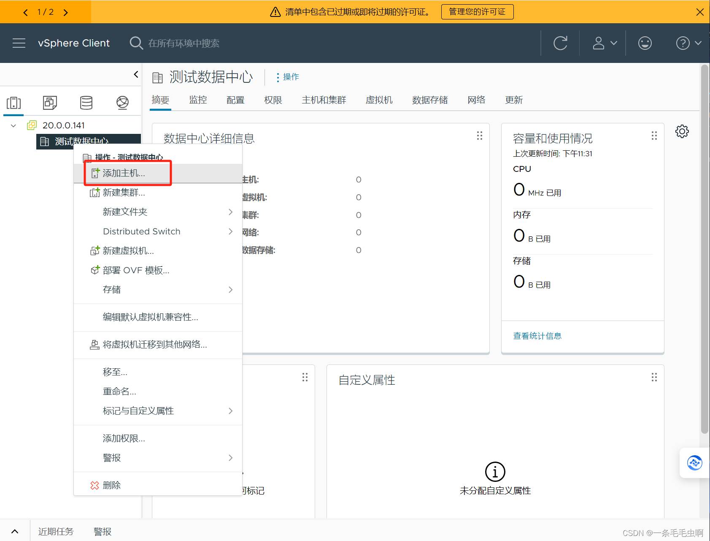710x541 pixels.
Task: Open the hamburger navigation menu
Action: (x=19, y=43)
